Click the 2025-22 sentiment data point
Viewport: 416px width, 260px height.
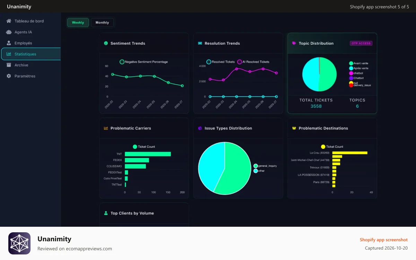(x=112, y=75)
